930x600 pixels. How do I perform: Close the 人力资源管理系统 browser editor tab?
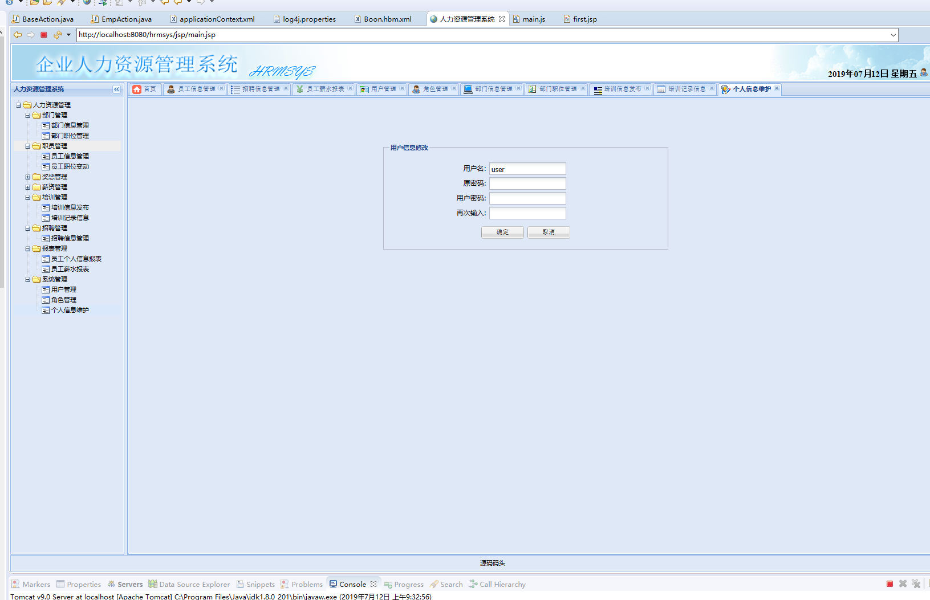click(x=502, y=19)
